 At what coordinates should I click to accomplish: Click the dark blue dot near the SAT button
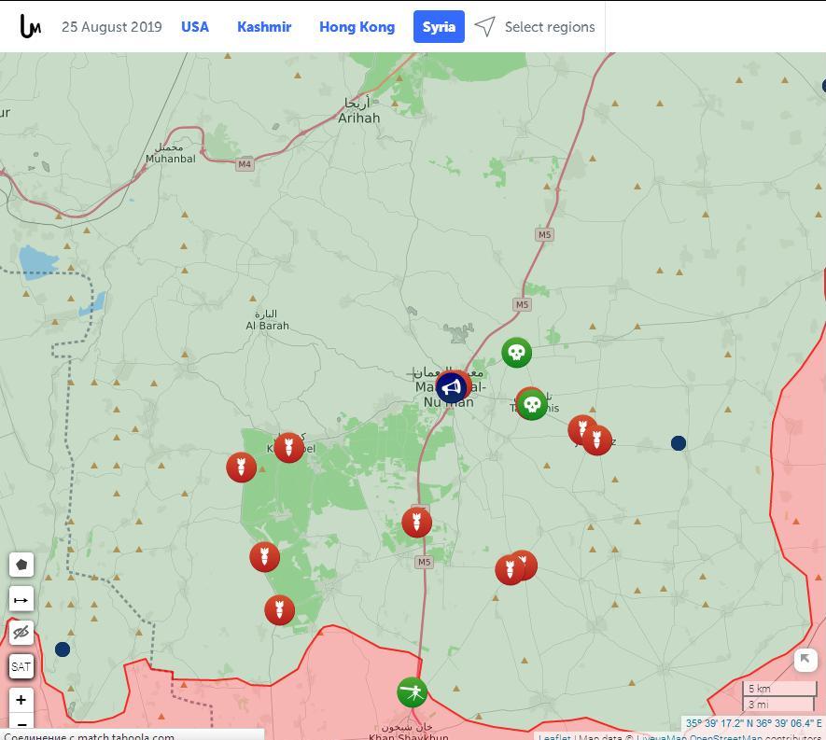[63, 649]
